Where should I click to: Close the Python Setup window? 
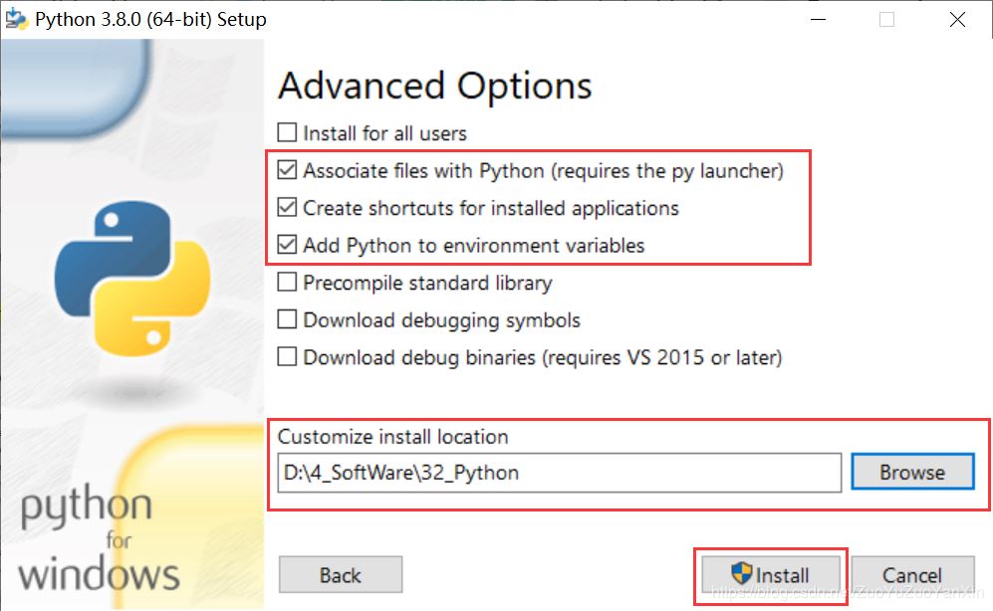[957, 19]
